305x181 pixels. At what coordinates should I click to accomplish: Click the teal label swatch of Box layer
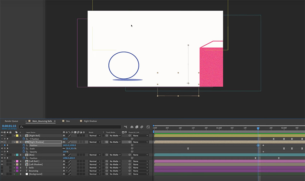tap(17, 155)
